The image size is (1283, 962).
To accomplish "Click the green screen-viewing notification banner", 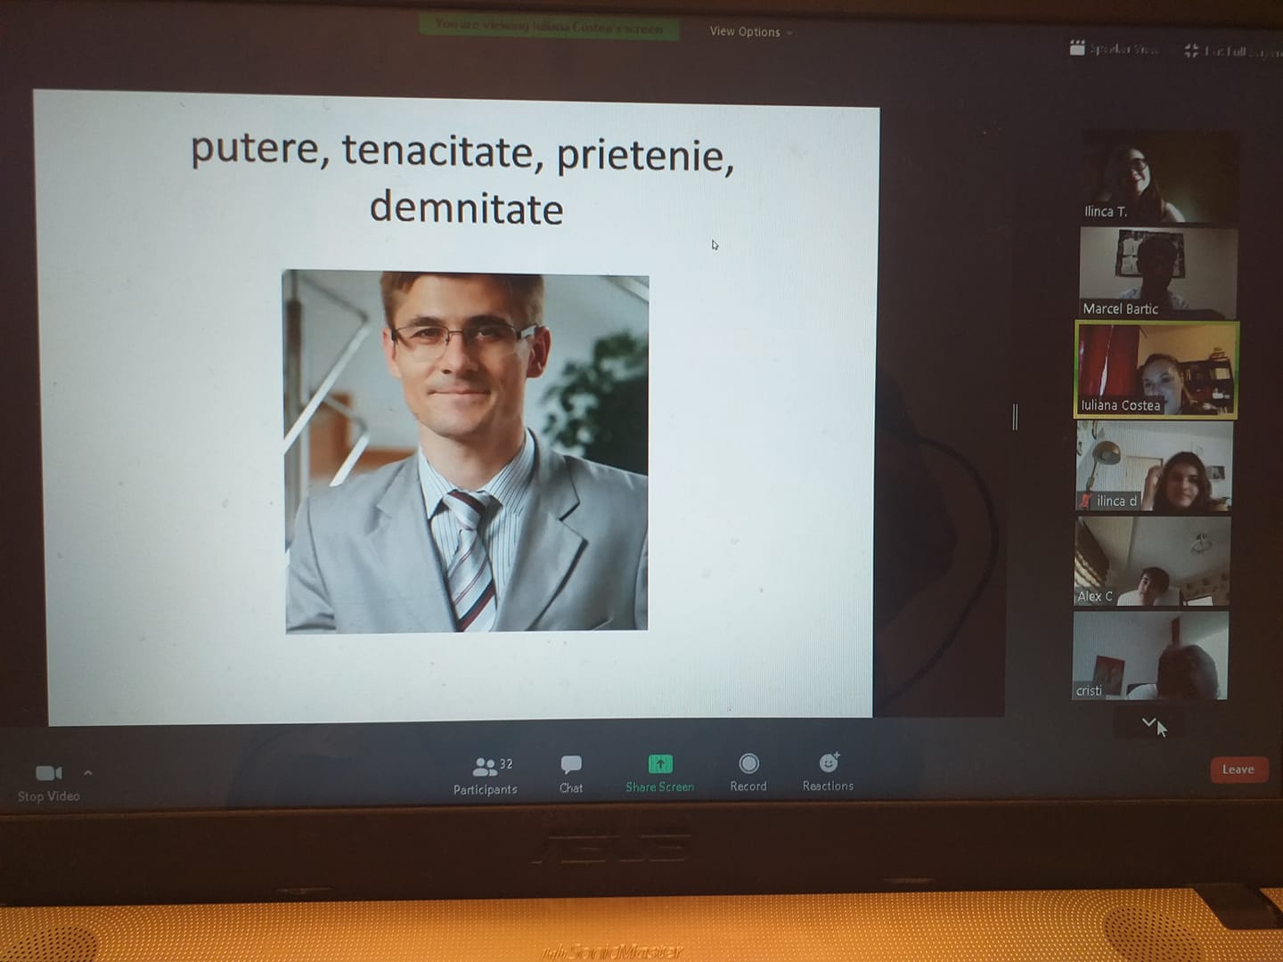I will point(549,27).
